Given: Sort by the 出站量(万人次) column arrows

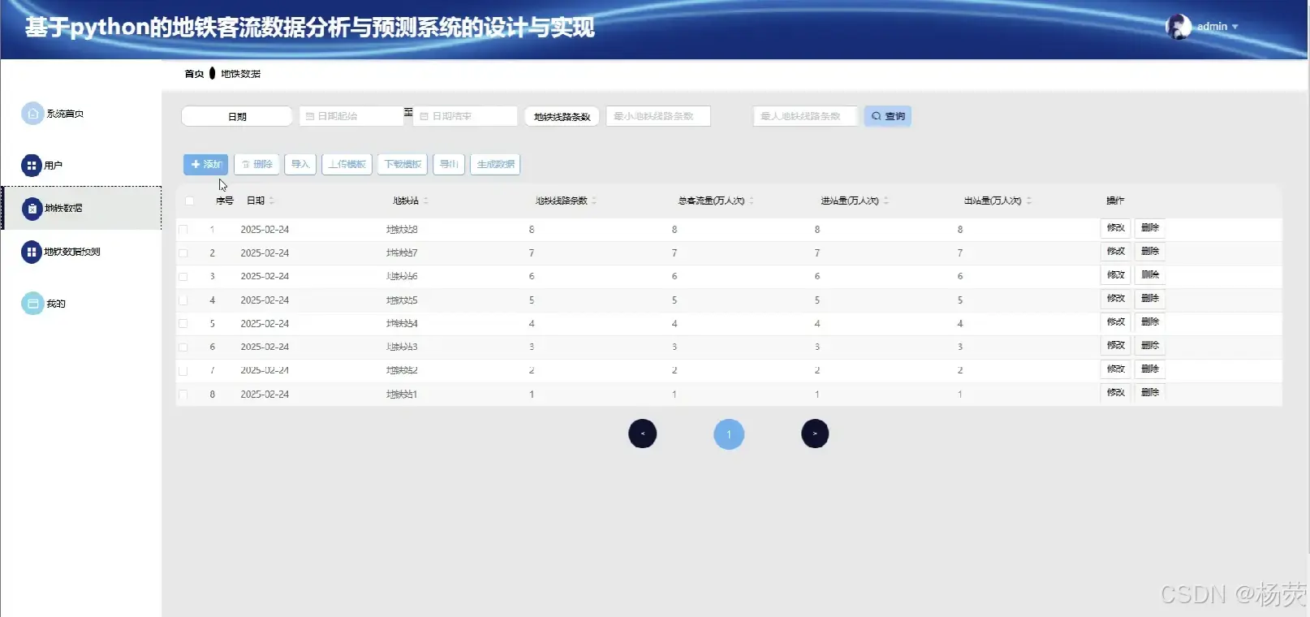Looking at the screenshot, I should pos(1029,201).
